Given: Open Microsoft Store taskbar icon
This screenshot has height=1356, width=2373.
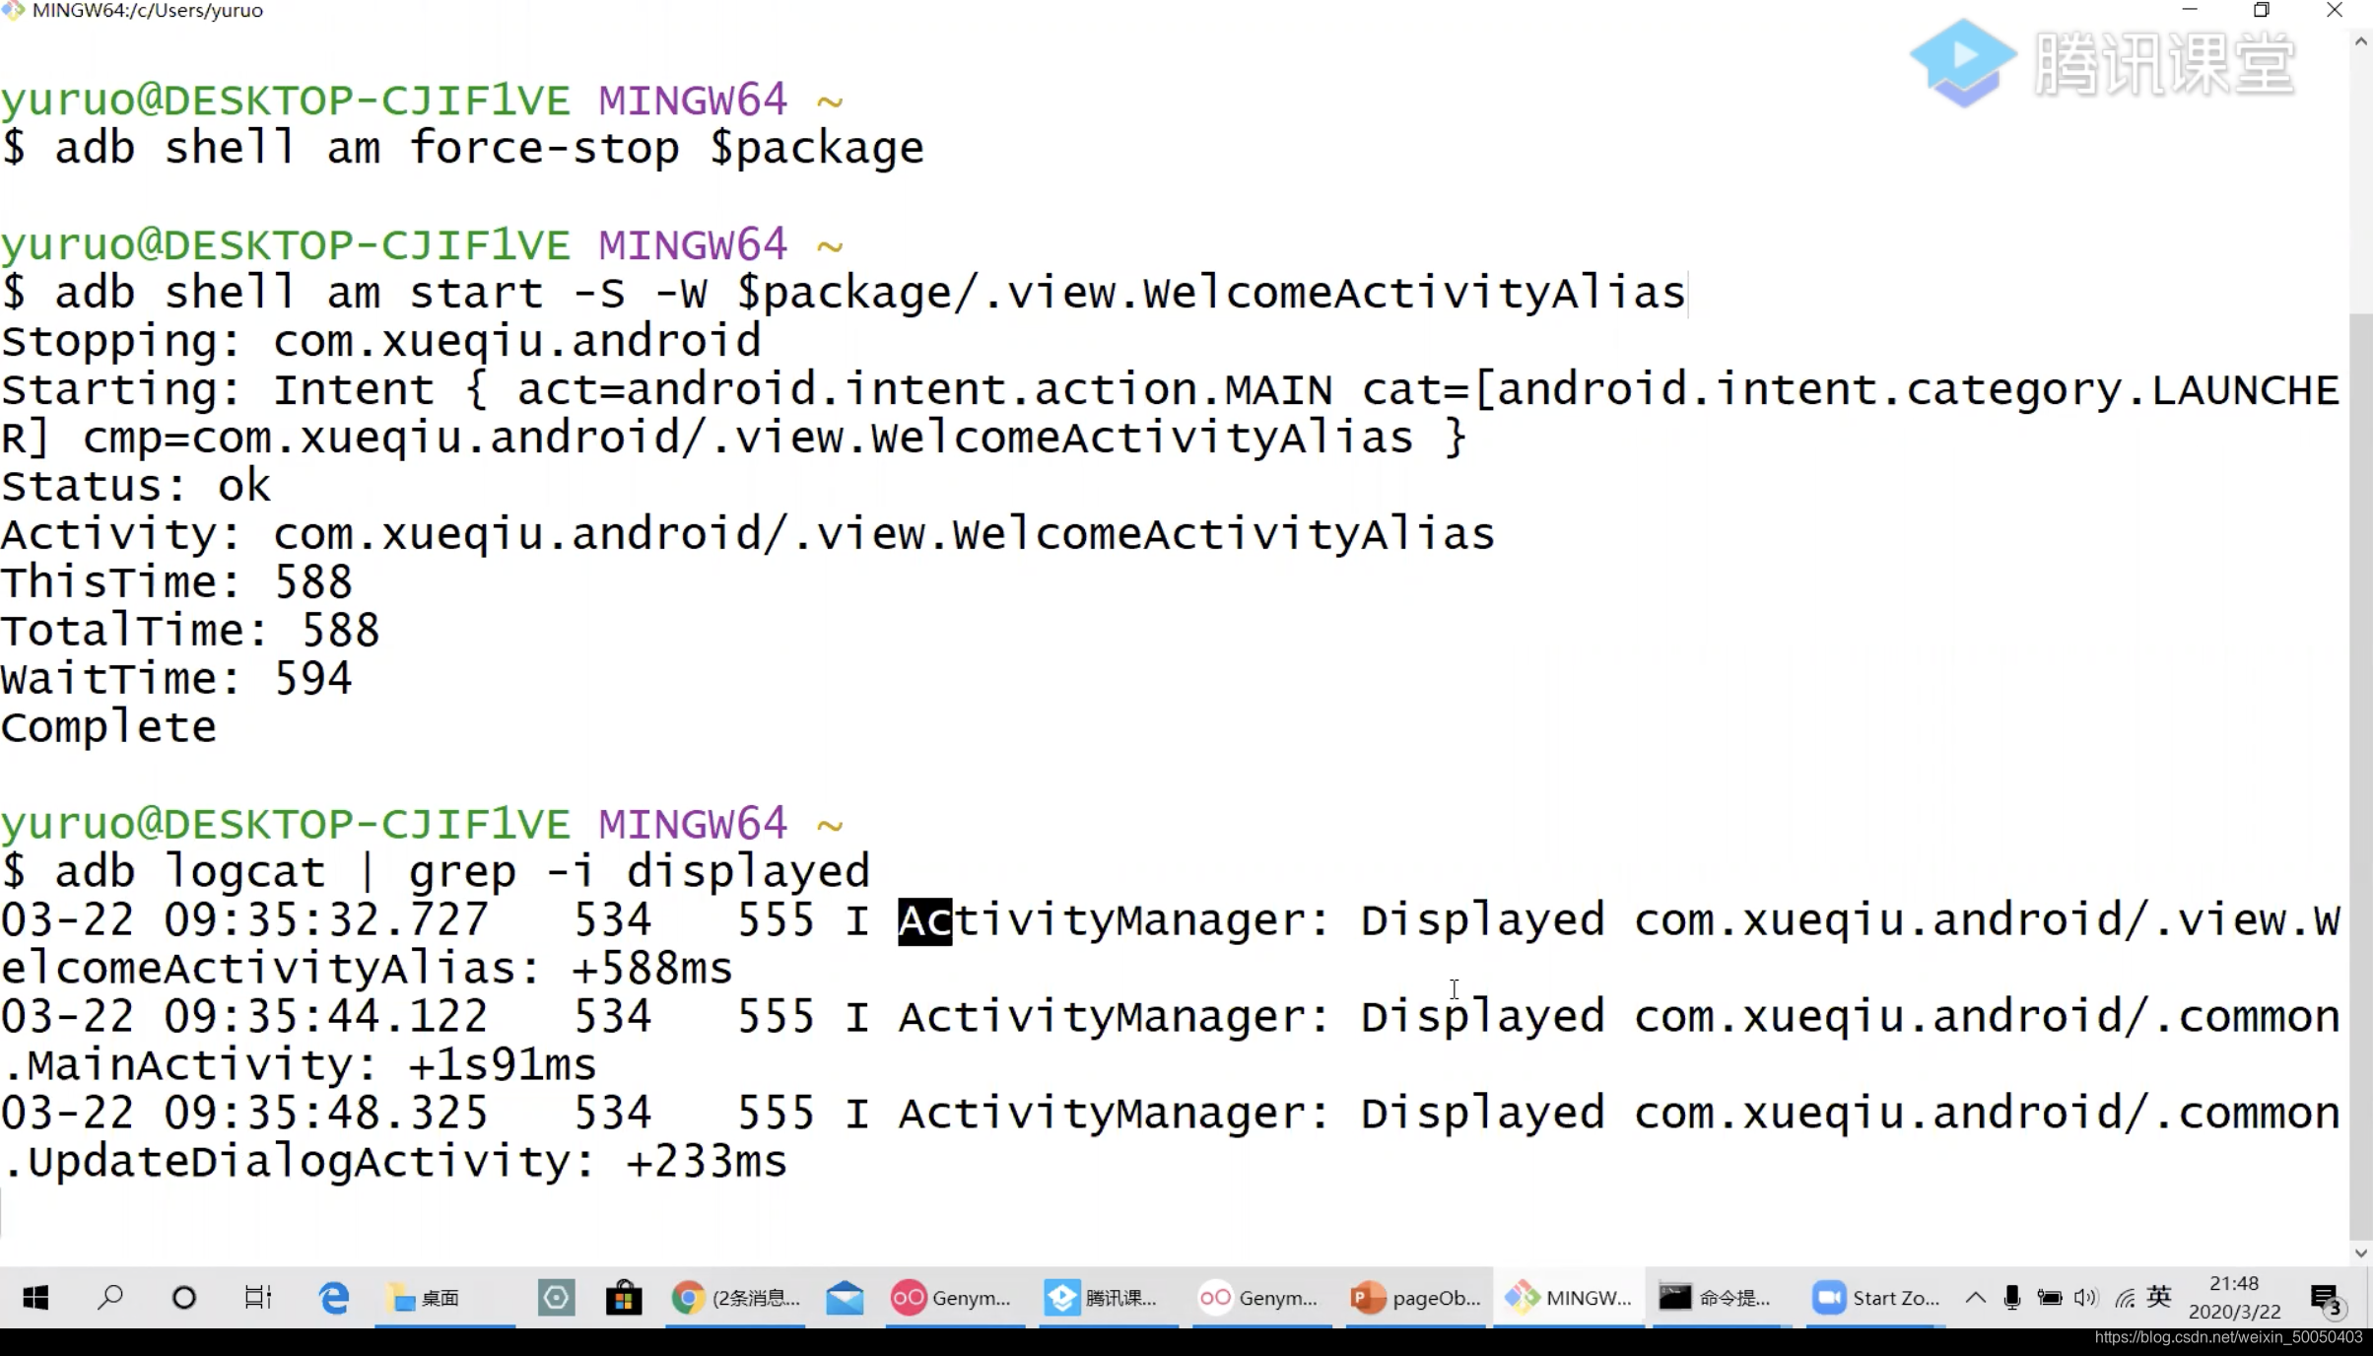Looking at the screenshot, I should pyautogui.click(x=624, y=1298).
